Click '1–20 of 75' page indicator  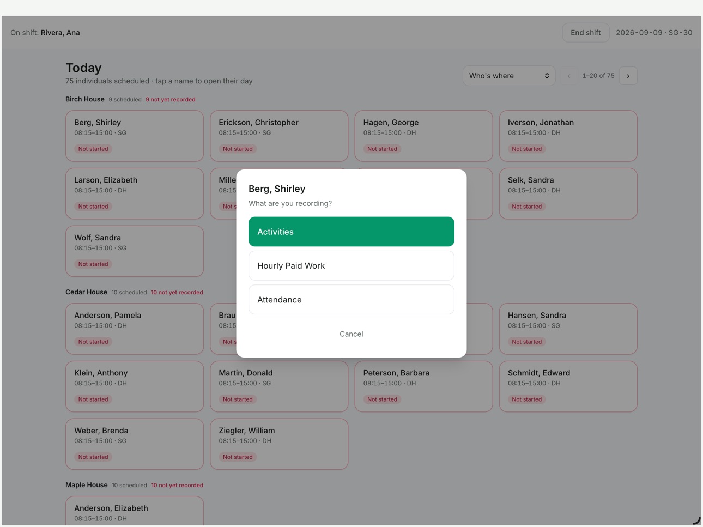(598, 76)
